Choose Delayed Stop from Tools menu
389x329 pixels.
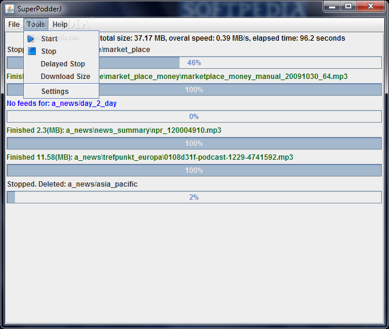[x=61, y=64]
